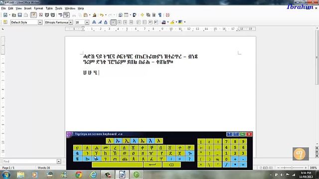Click the 7 key on on-screen keypad
The image size is (319, 179).
(226, 141)
